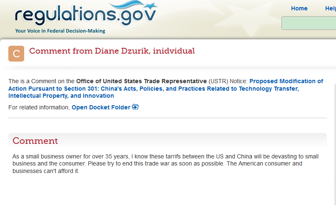
Task: Focus the green search input field
Action: click(309, 23)
